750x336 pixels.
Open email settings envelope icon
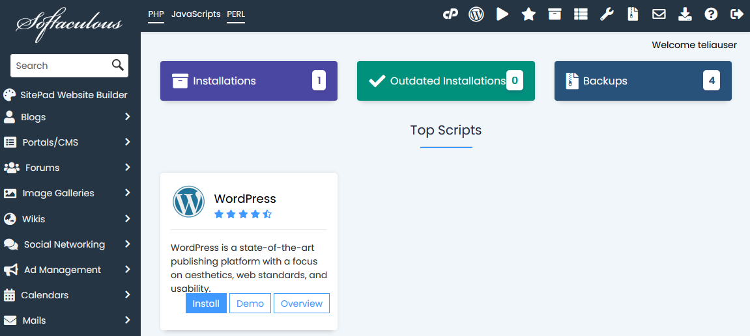659,14
